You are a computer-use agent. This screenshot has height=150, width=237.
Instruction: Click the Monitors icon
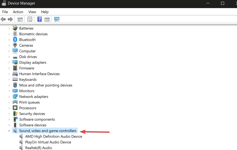click(x=15, y=91)
